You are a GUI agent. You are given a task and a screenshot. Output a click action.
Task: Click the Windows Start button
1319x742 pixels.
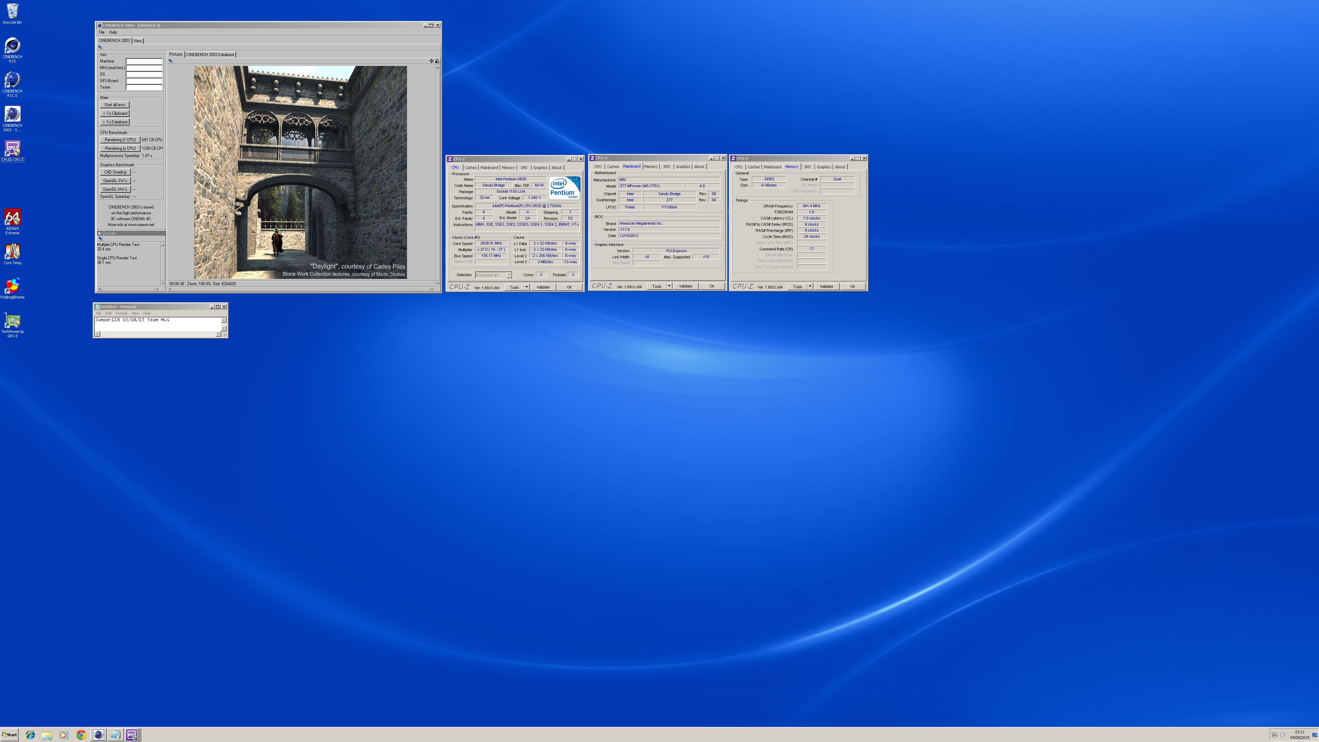(x=9, y=734)
